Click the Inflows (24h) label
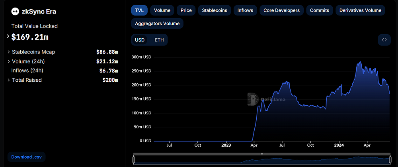This screenshot has height=167, width=398. pos(27,71)
